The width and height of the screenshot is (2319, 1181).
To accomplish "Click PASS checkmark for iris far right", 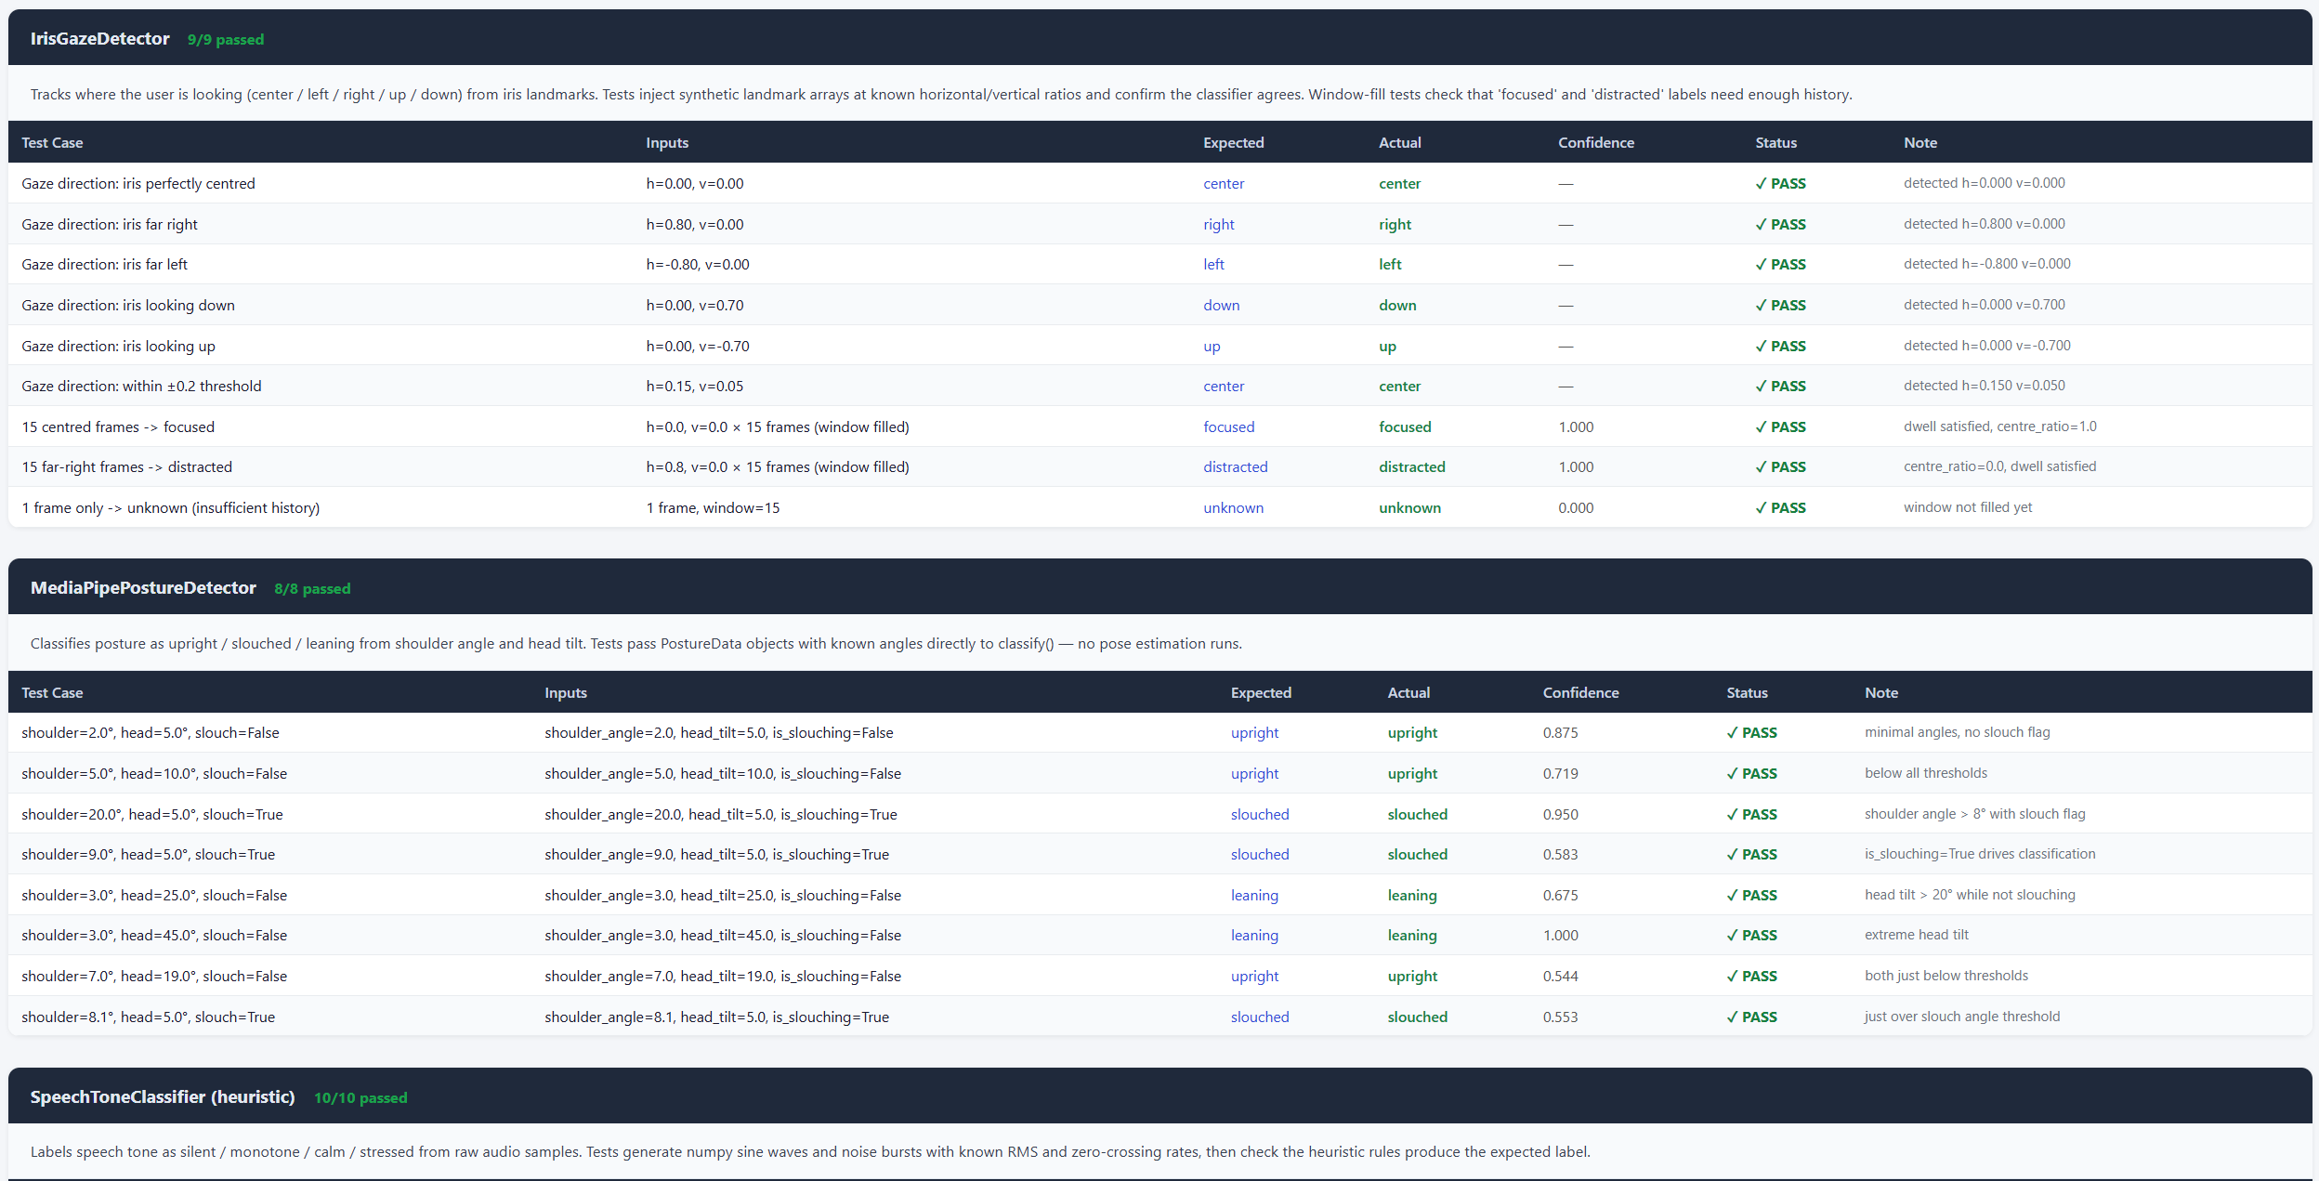I will (1780, 224).
